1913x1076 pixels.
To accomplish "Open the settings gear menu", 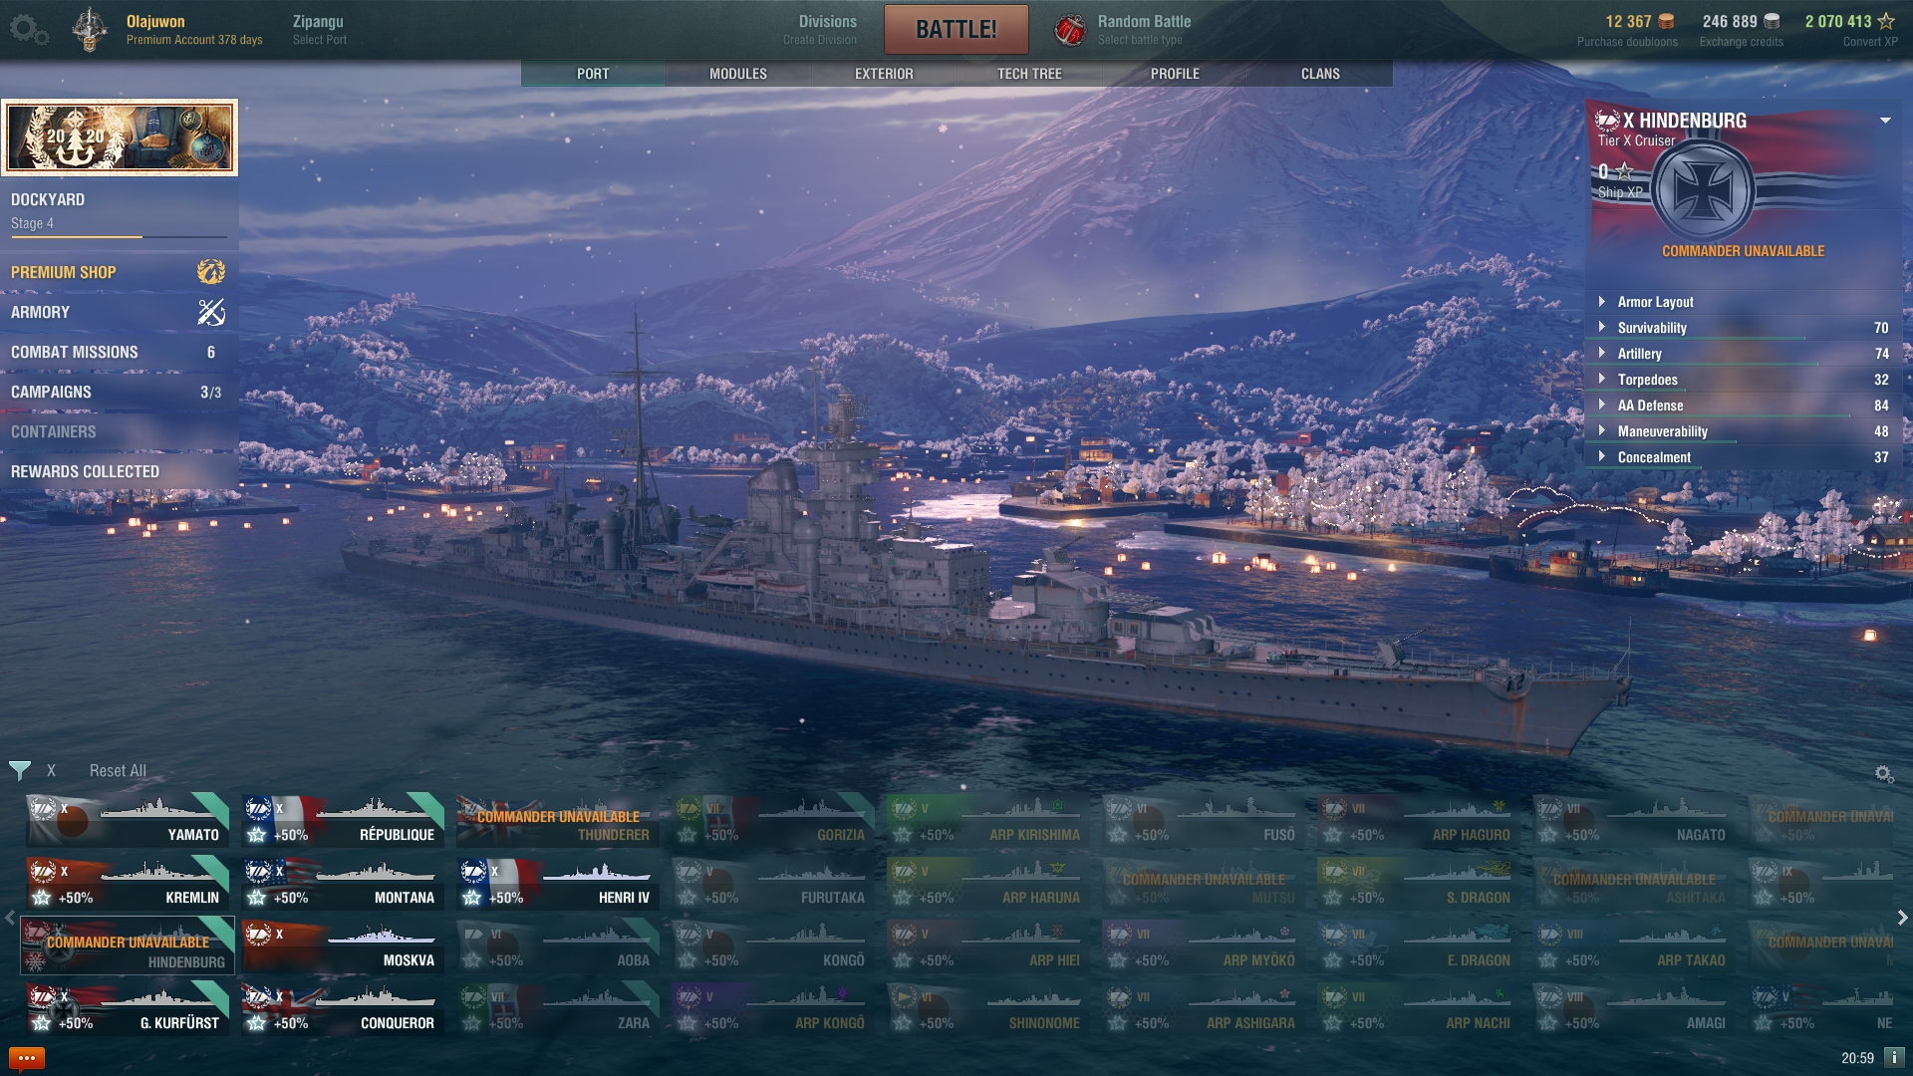I will click(28, 30).
